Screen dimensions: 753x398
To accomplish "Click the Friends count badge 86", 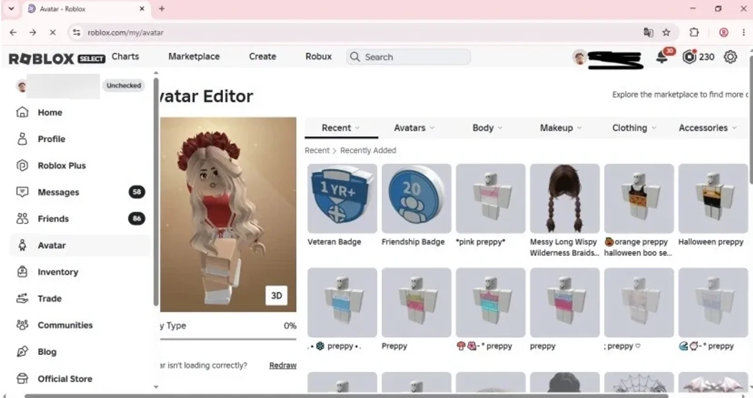I will point(137,218).
